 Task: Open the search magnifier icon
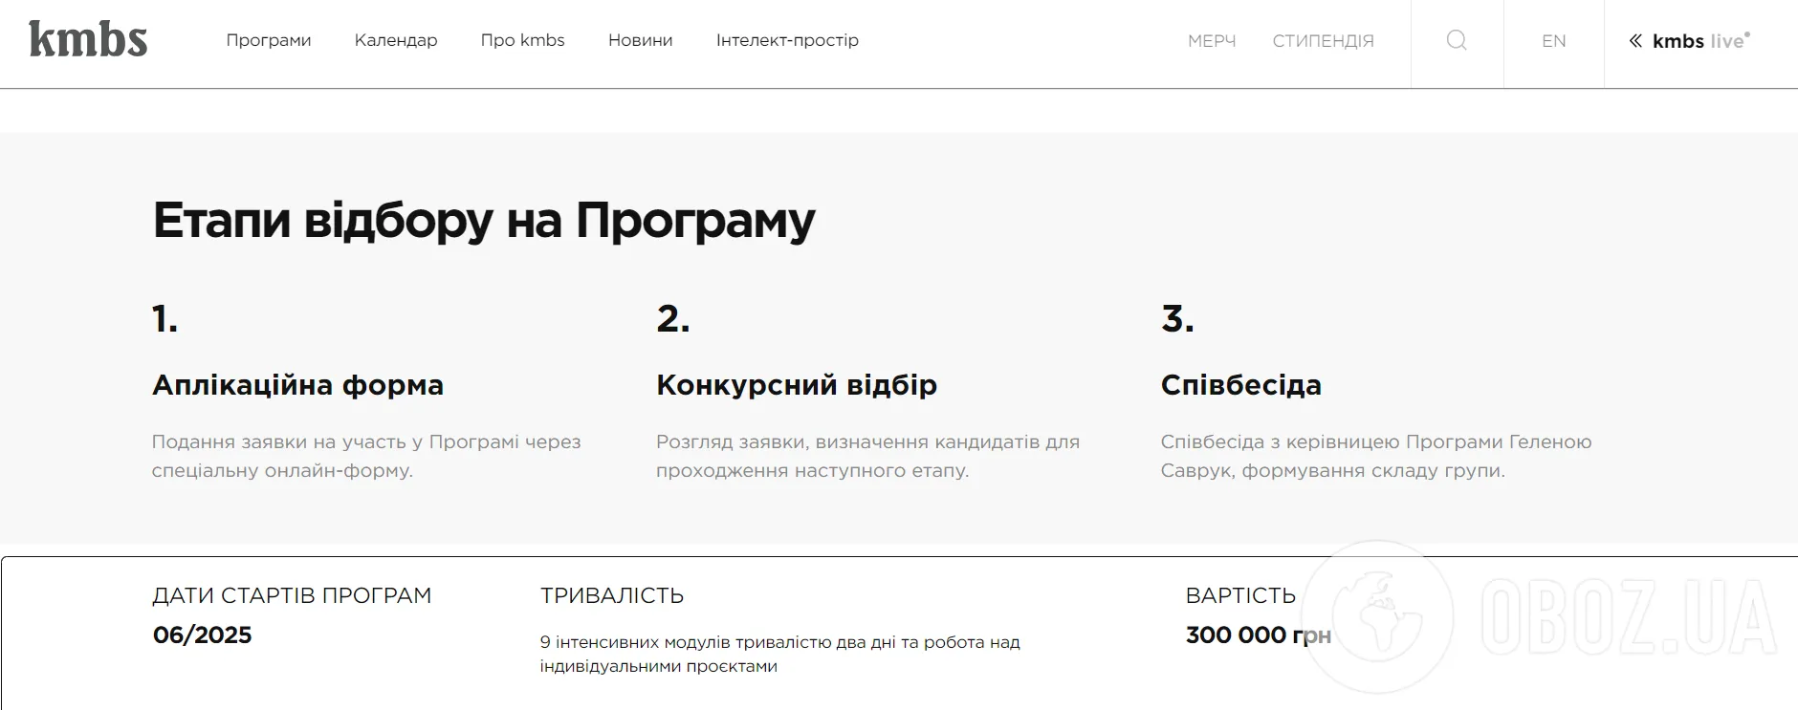1457,40
